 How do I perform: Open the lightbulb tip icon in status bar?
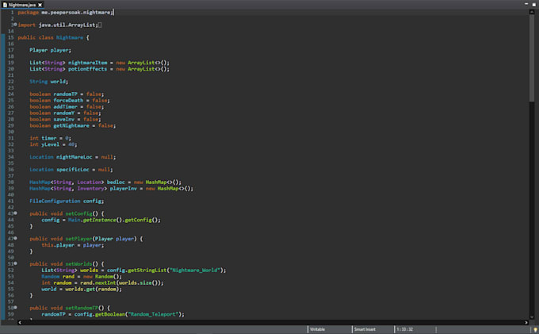[535, 329]
